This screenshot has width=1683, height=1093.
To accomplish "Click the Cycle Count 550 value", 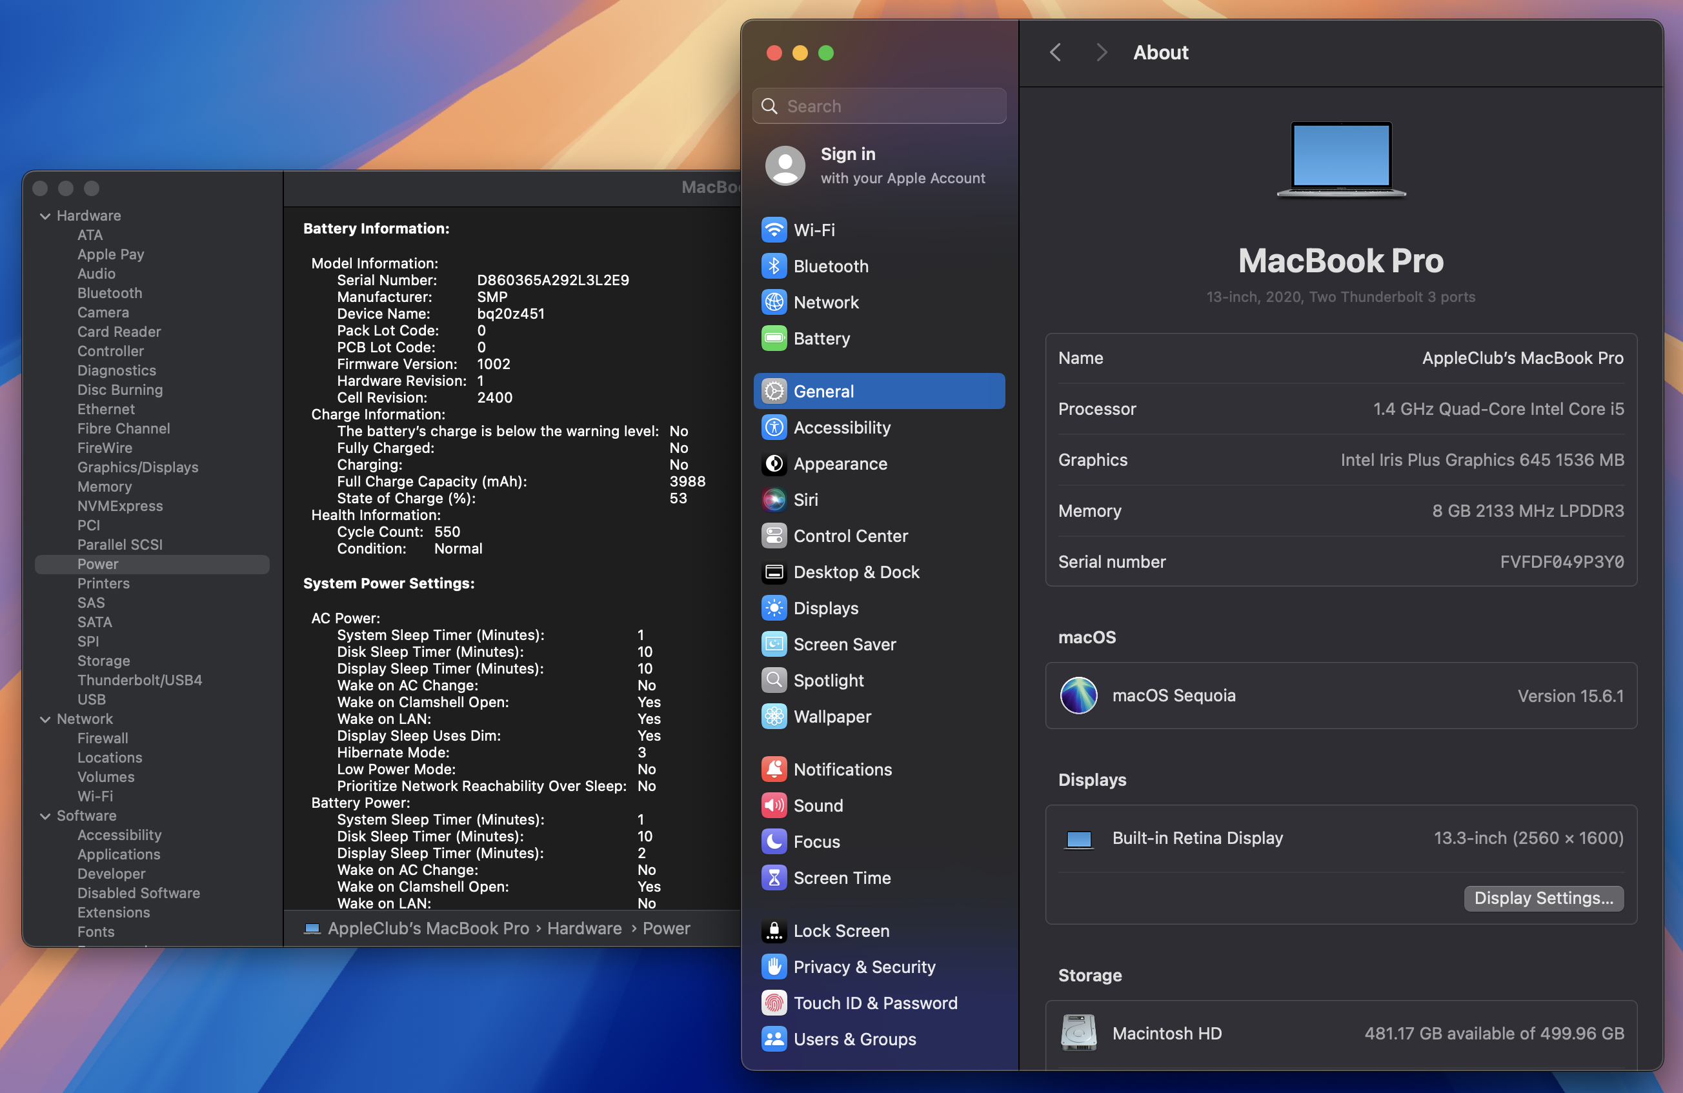I will [447, 532].
